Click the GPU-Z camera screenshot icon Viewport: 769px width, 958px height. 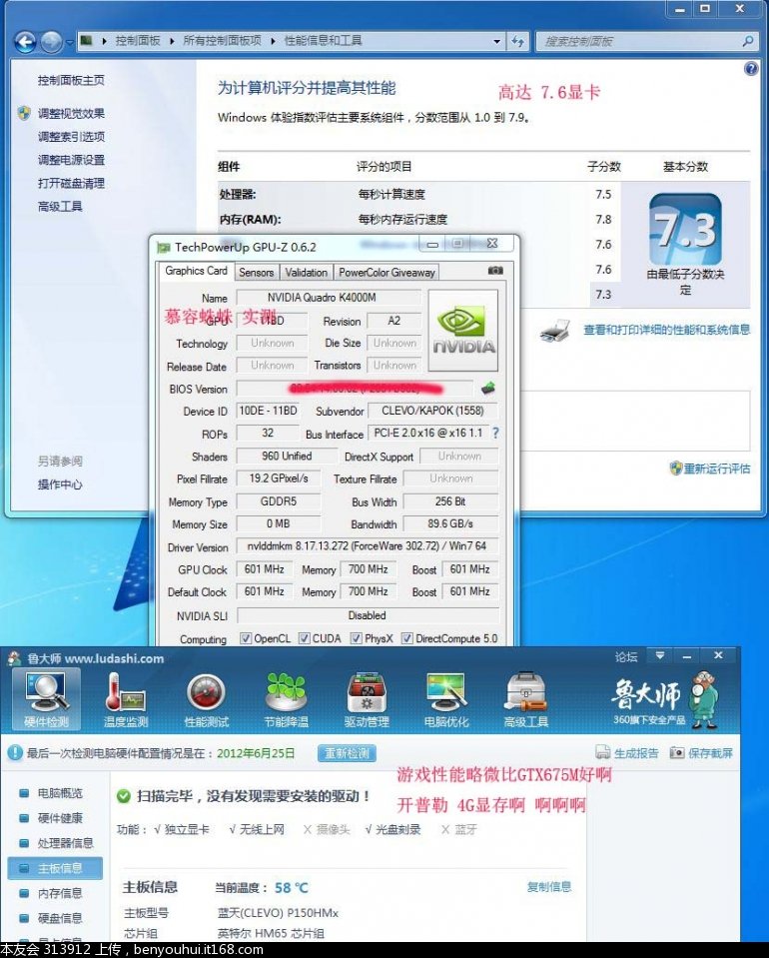coord(495,270)
